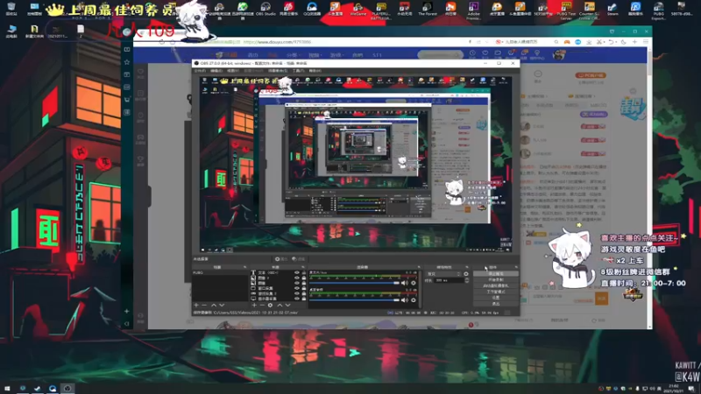
Task: Click OBS icon in the taskbar
Action: point(67,388)
